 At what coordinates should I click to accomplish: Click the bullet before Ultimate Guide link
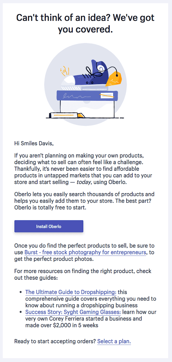tap(21, 292)
